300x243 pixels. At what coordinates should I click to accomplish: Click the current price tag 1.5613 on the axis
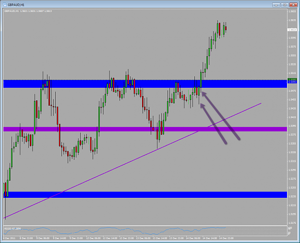click(292, 30)
